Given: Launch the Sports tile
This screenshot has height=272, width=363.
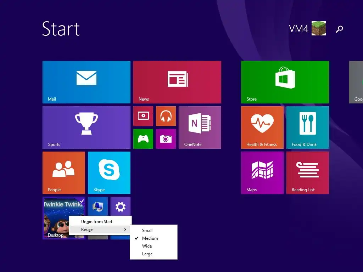Looking at the screenshot, I should (86, 127).
